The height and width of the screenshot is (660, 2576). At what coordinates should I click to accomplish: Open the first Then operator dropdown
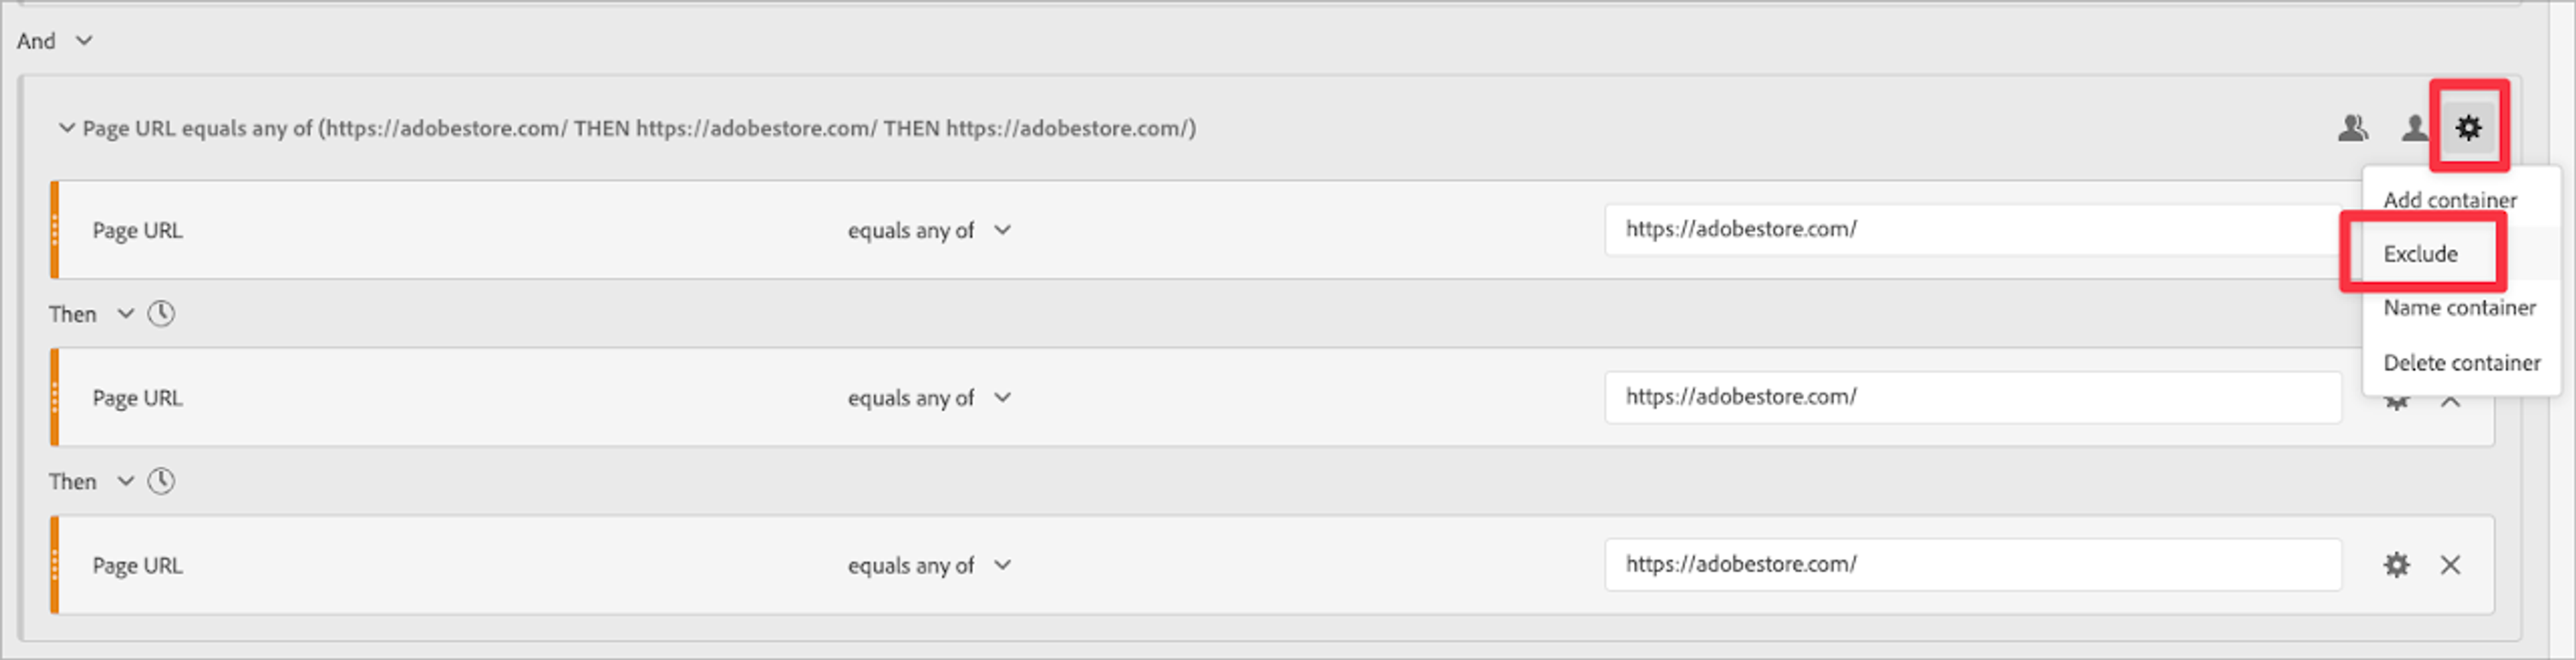[x=126, y=313]
